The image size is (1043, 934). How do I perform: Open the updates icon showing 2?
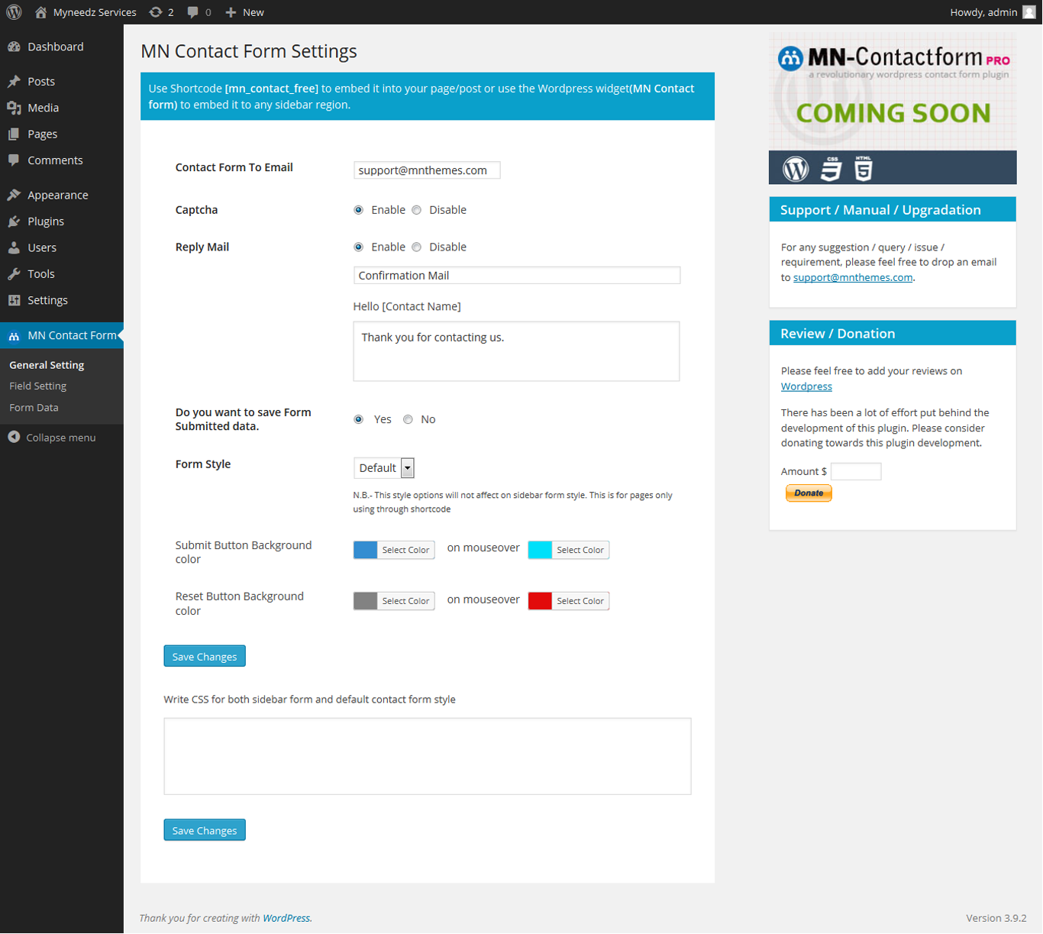[156, 12]
